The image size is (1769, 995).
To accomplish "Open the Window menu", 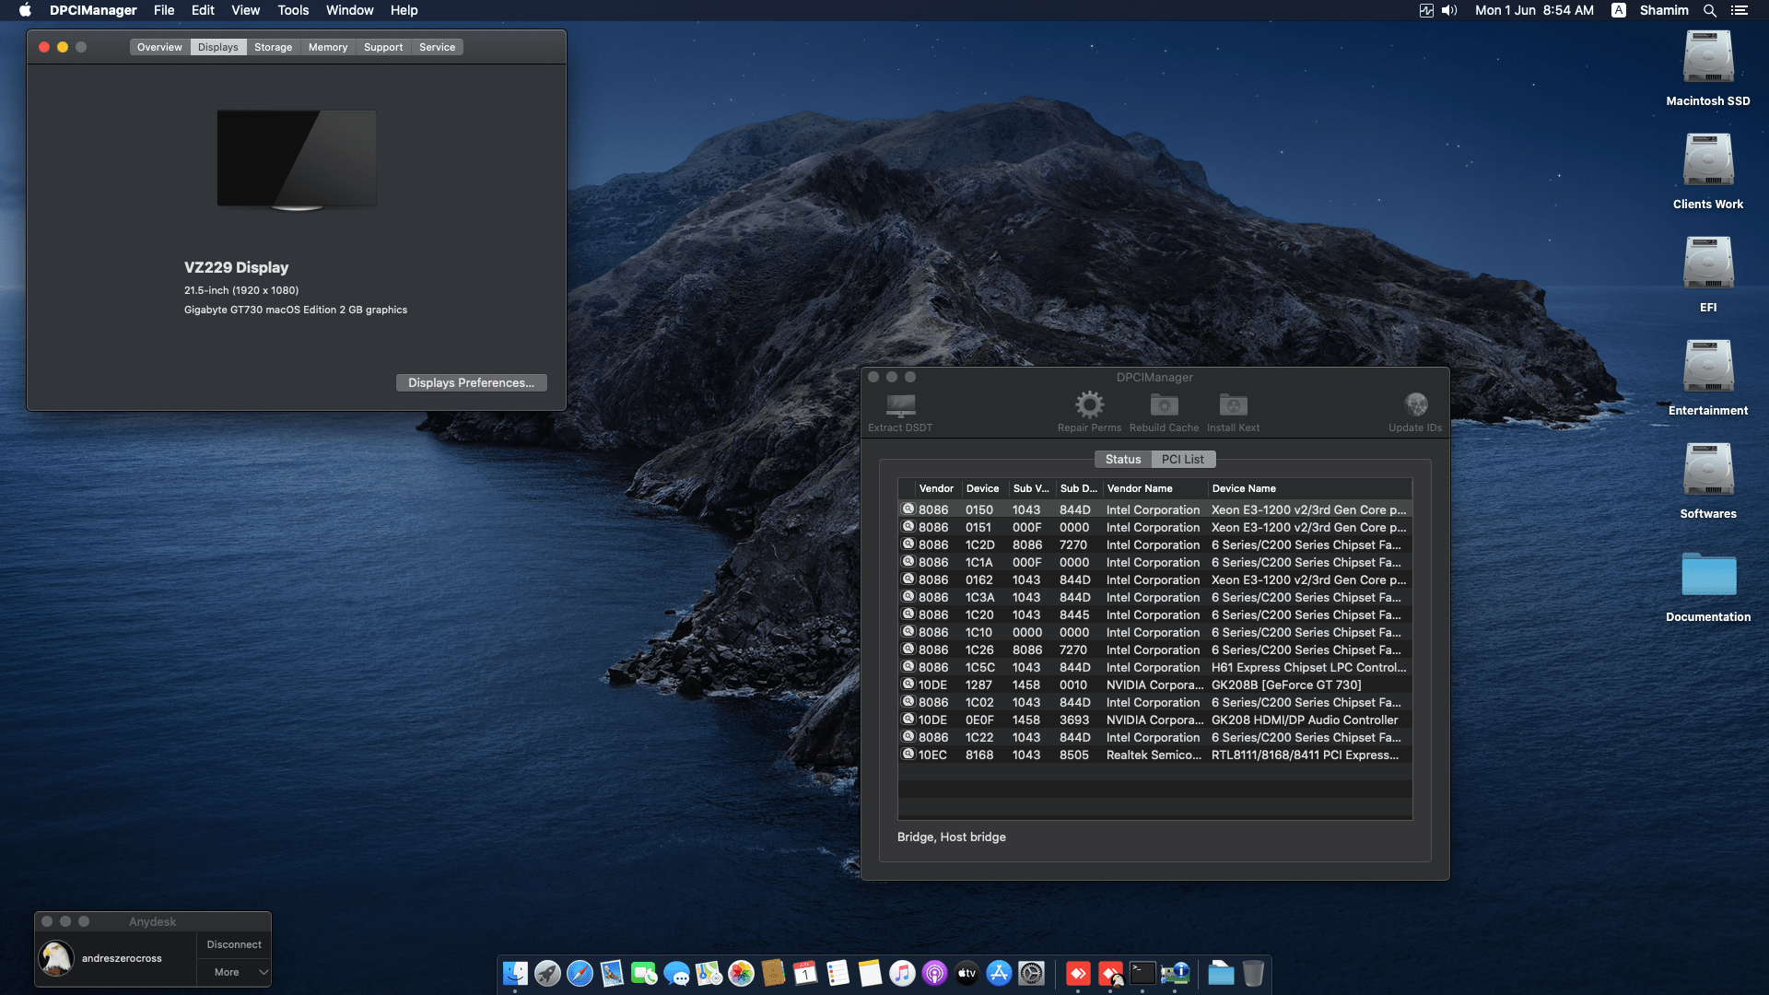I will 349,10.
